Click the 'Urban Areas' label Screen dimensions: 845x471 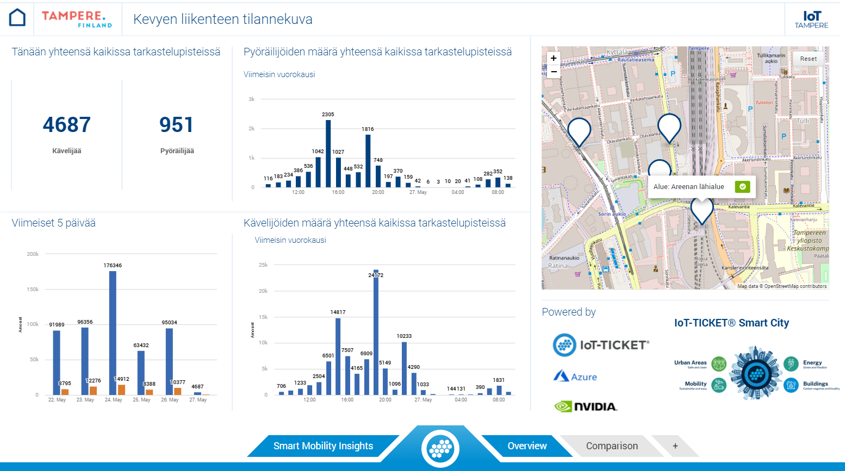691,362
